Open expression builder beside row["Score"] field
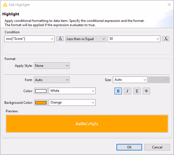174x155 pixels. [60, 39]
